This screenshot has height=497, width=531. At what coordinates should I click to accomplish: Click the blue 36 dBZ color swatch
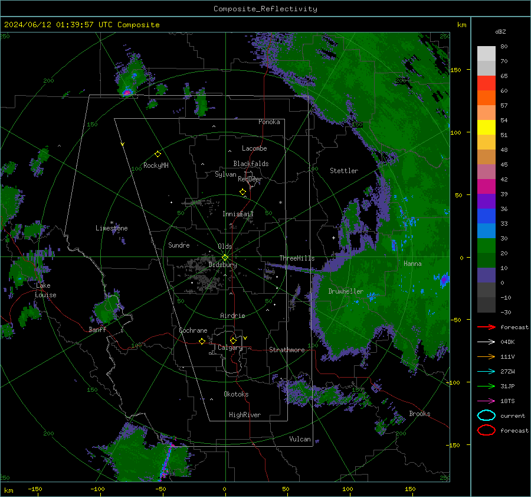[486, 216]
